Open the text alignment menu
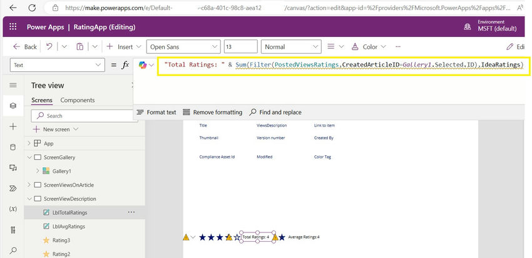The width and height of the screenshot is (532, 258). 335,46
